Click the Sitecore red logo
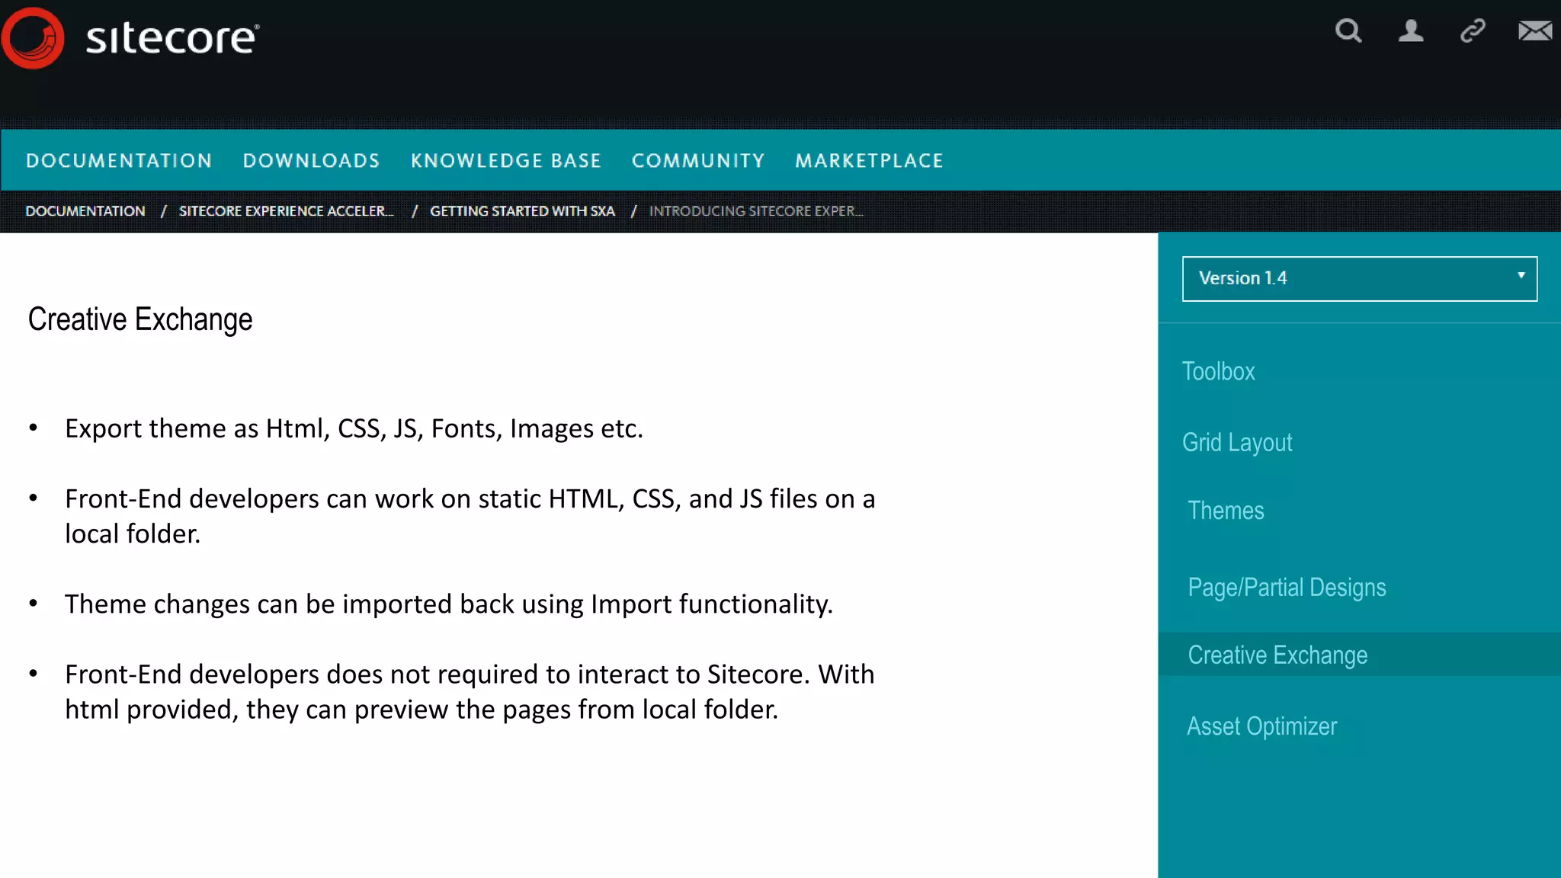Screen dimensions: 1561x878 [33, 38]
